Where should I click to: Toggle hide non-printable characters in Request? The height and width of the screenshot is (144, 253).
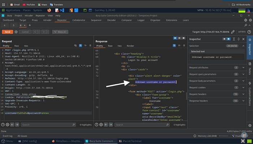coord(76,46)
